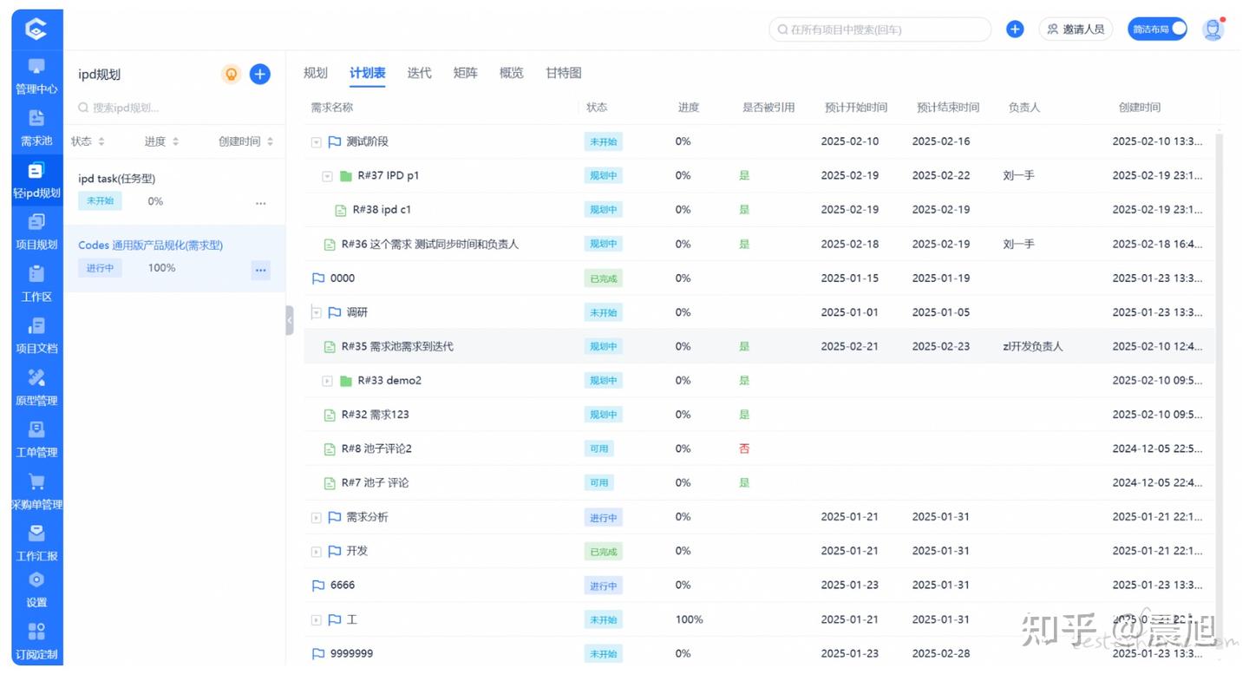Open 管理中心 in the left sidebar
The height and width of the screenshot is (681, 1249).
[x=36, y=76]
